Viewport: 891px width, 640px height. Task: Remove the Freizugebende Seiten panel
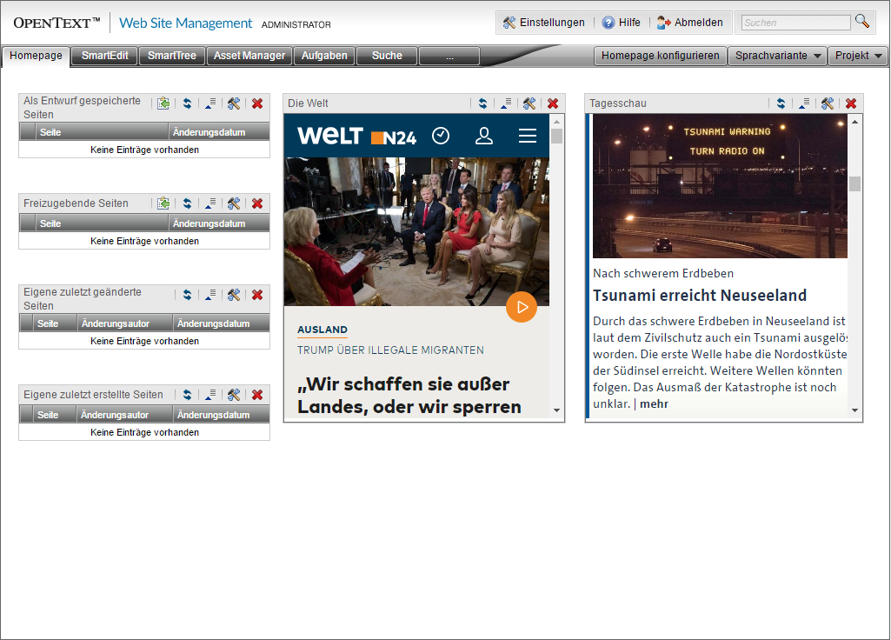pyautogui.click(x=257, y=203)
